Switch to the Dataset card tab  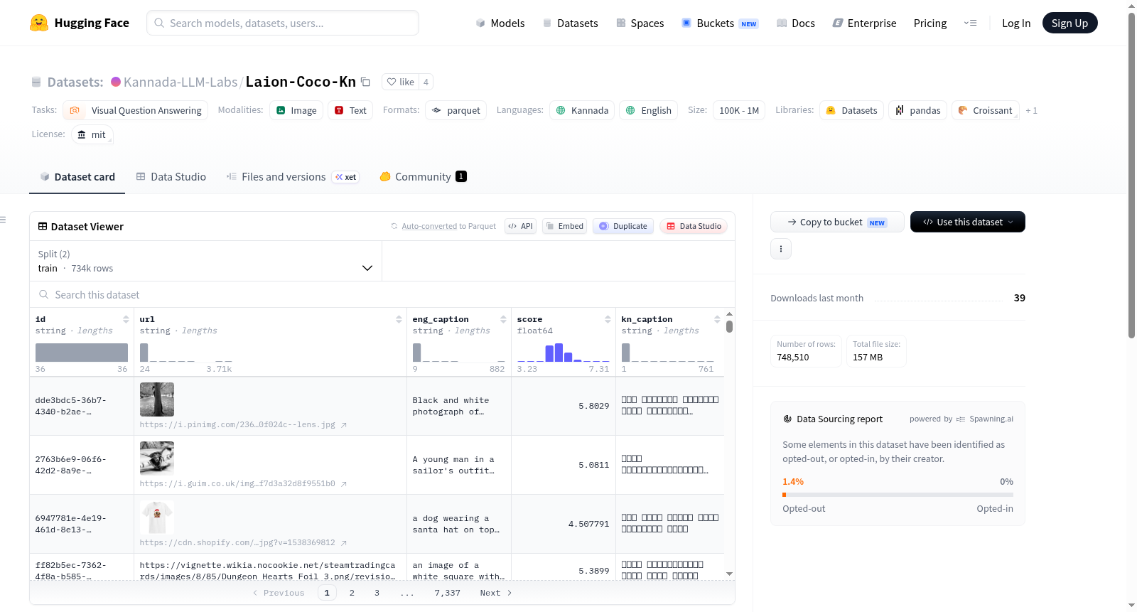pyautogui.click(x=77, y=176)
